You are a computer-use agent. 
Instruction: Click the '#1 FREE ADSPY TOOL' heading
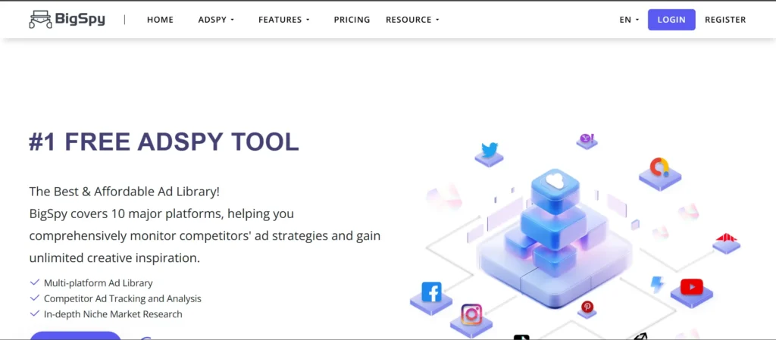pyautogui.click(x=164, y=142)
